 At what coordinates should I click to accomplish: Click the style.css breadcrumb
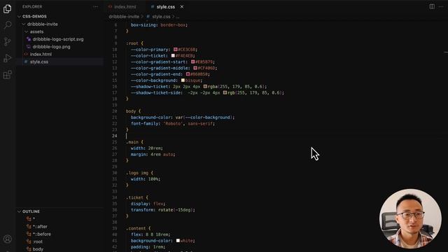coord(161,17)
